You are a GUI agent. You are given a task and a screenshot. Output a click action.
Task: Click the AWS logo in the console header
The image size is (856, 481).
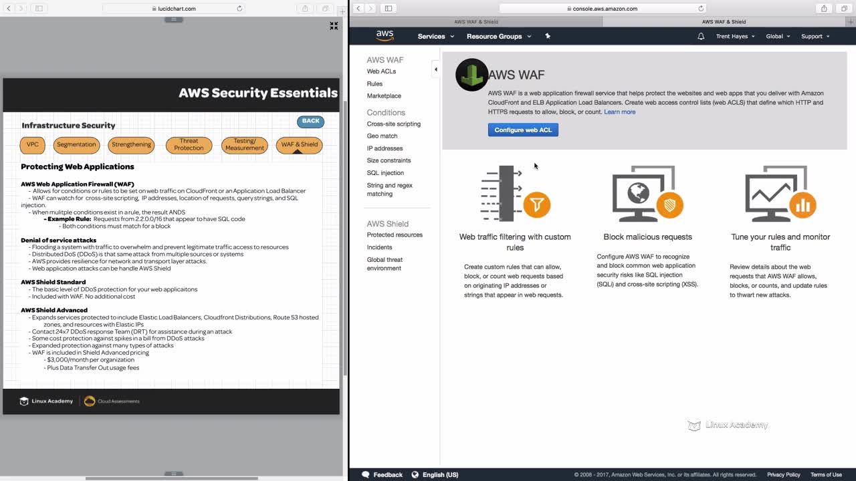click(x=385, y=36)
